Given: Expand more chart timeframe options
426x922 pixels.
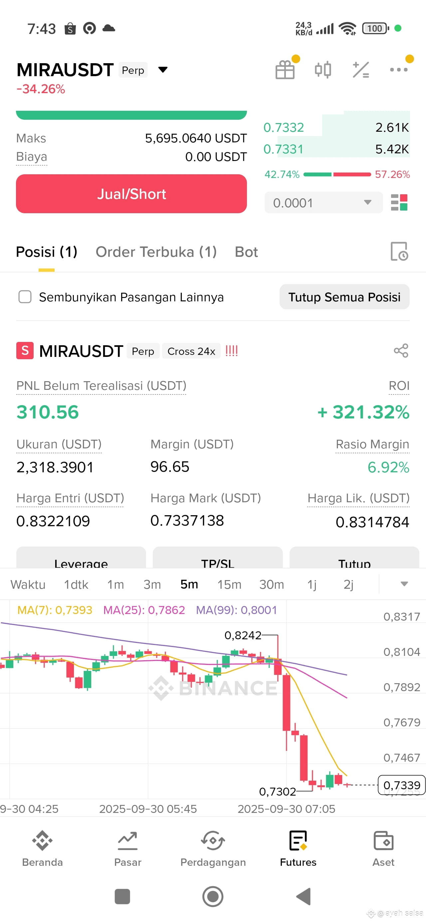Looking at the screenshot, I should 404,584.
